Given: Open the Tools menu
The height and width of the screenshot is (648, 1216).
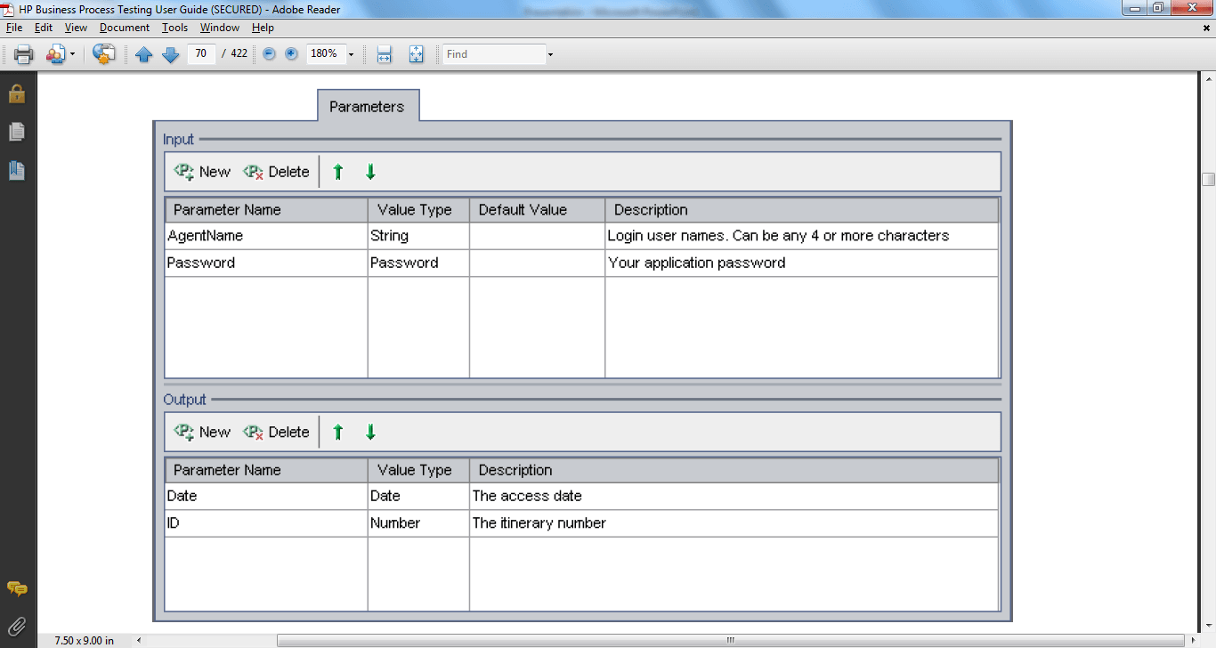Looking at the screenshot, I should pyautogui.click(x=174, y=28).
